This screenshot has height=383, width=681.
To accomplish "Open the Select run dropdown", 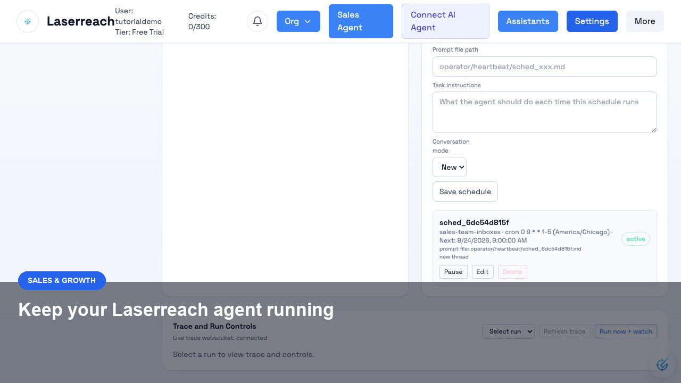I will 509,331.
